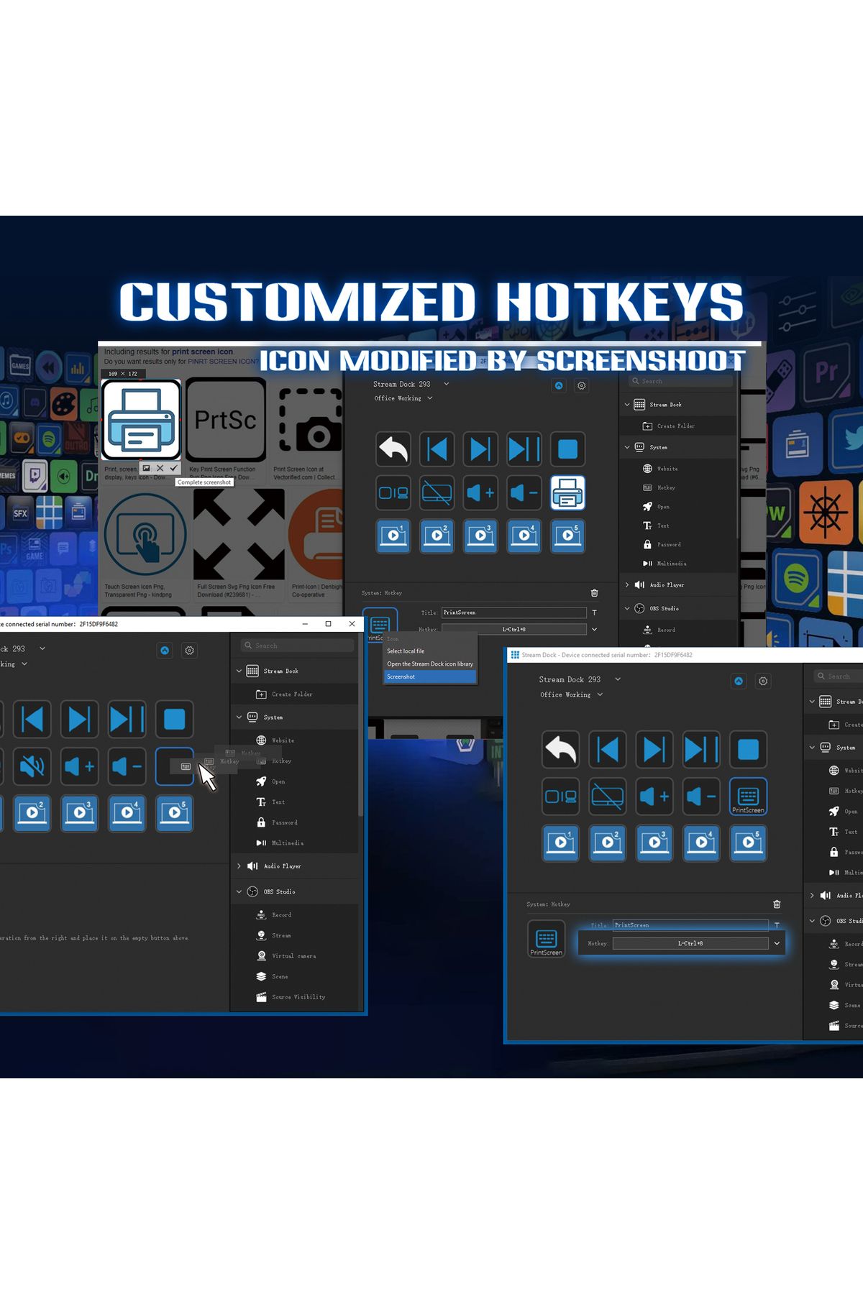Click the Text action in the PrintScreen-key window
Screen dimensions: 863x1294
(x=843, y=832)
